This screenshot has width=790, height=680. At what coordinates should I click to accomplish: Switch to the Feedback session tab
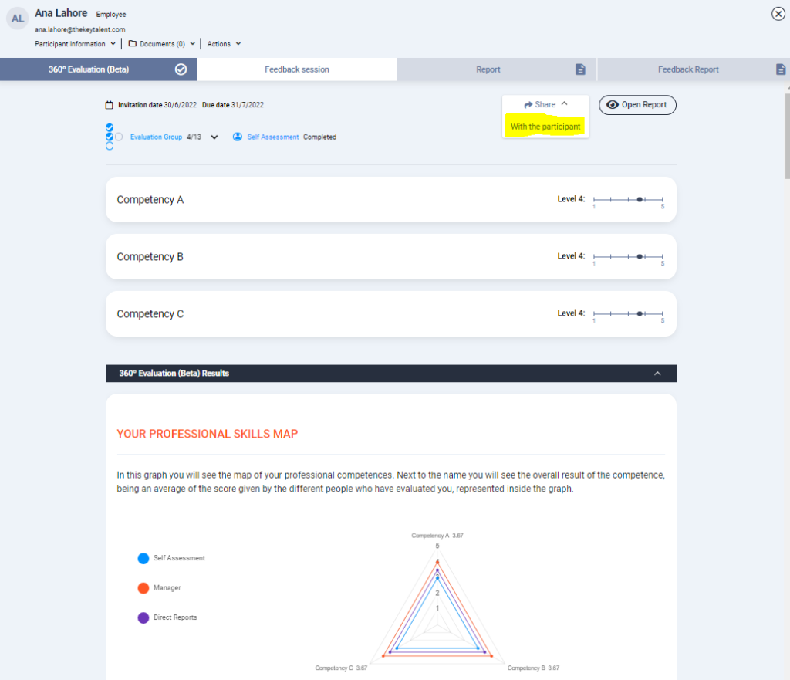pos(297,69)
